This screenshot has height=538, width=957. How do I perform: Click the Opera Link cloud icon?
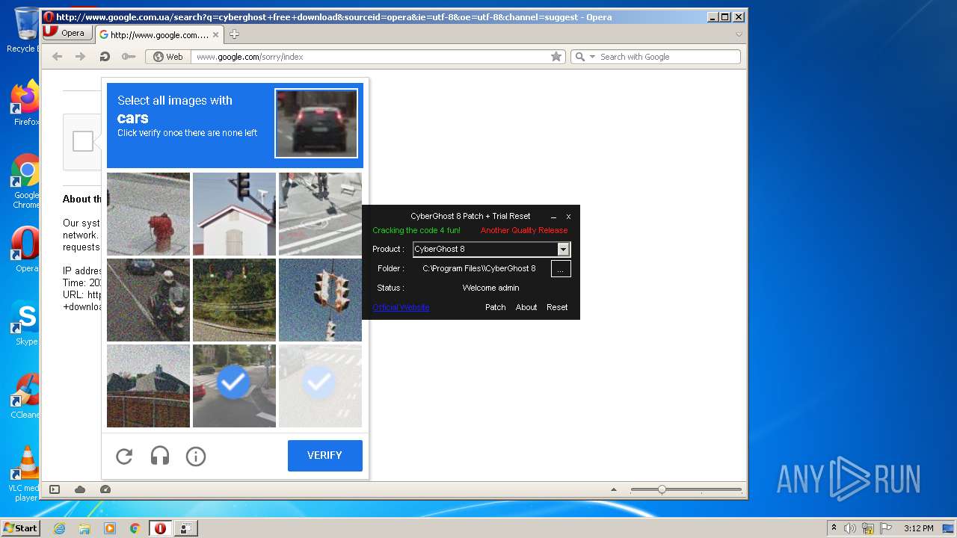click(80, 489)
